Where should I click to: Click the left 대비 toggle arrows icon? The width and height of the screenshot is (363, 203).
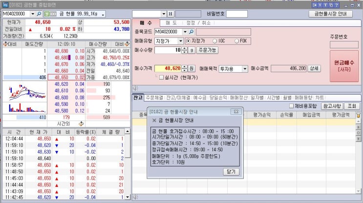point(5,44)
